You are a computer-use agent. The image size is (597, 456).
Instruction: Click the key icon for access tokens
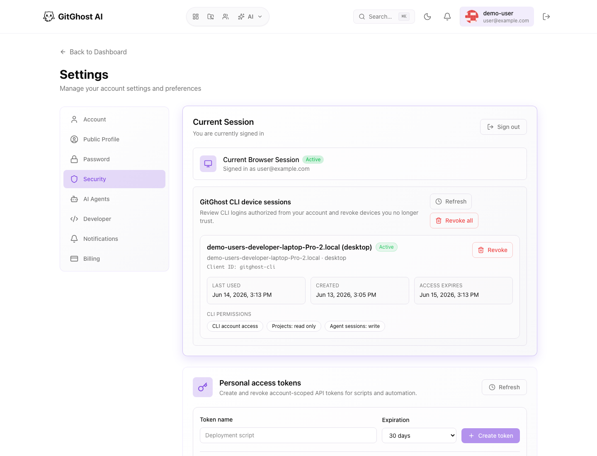tap(203, 387)
